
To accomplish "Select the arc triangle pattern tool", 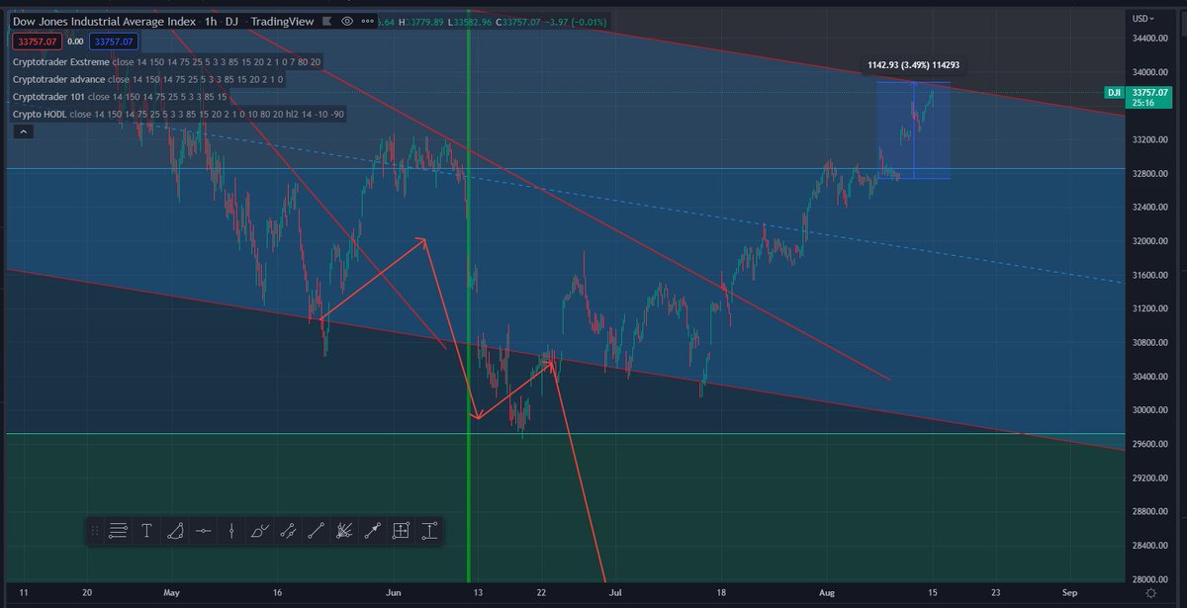I will point(174,531).
